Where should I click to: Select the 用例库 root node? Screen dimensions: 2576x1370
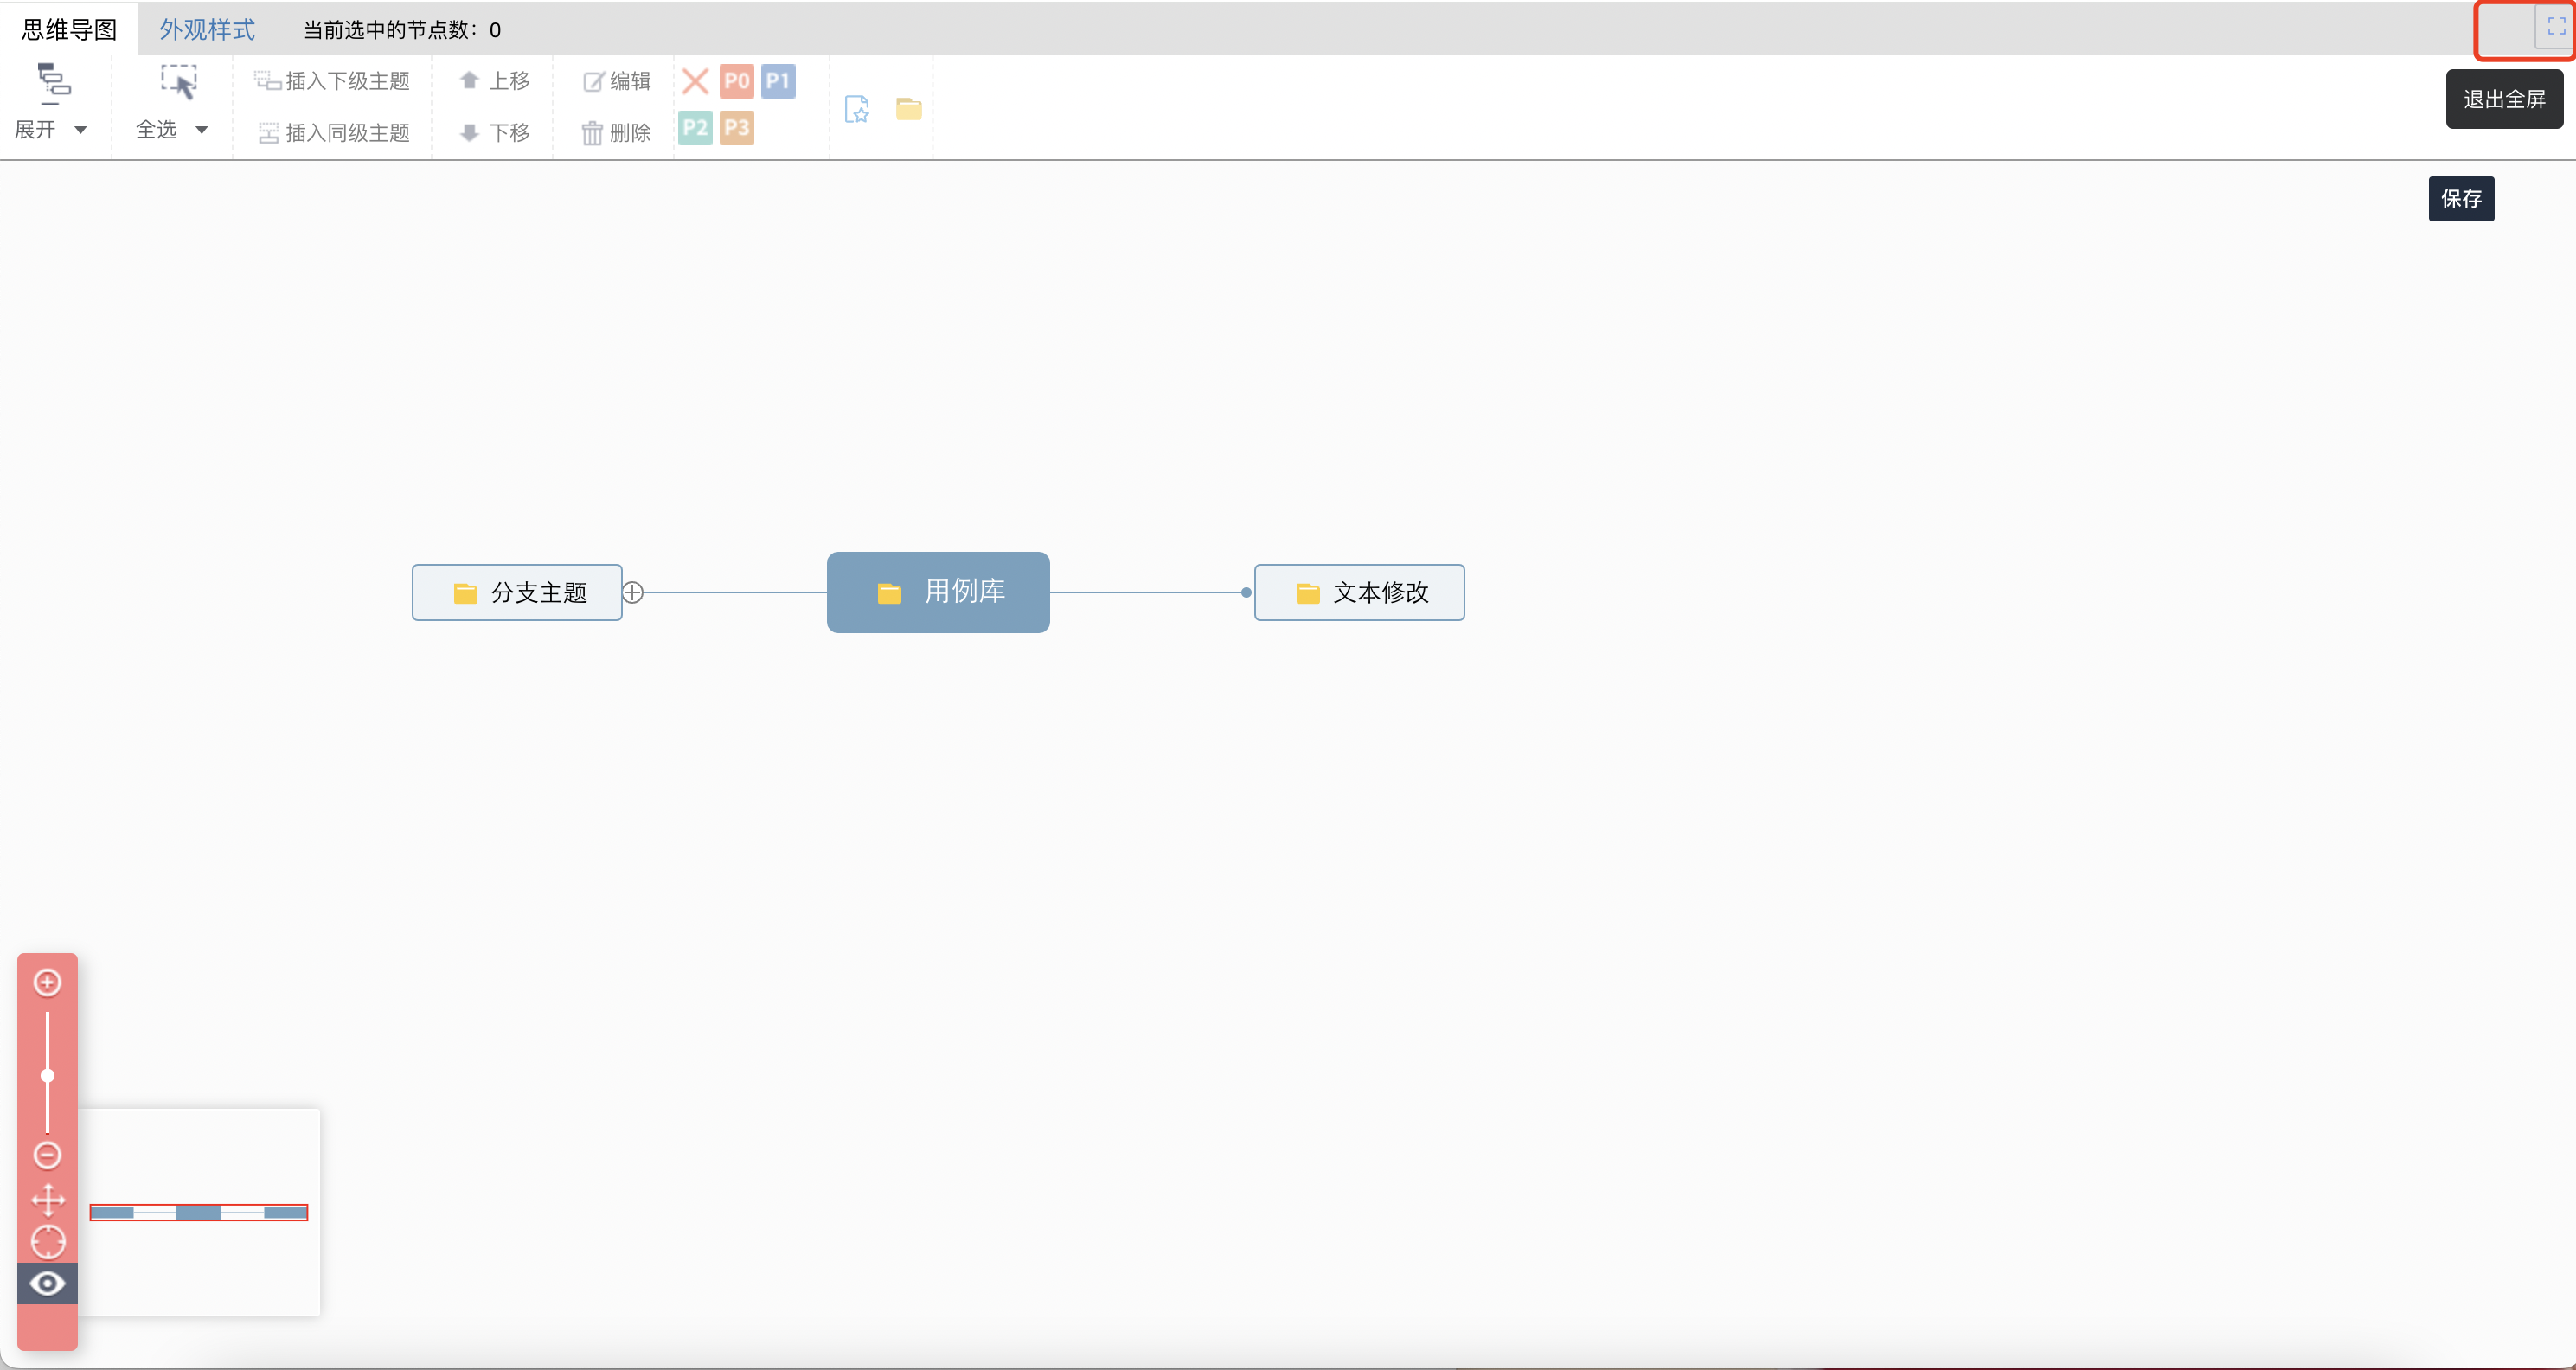(938, 592)
